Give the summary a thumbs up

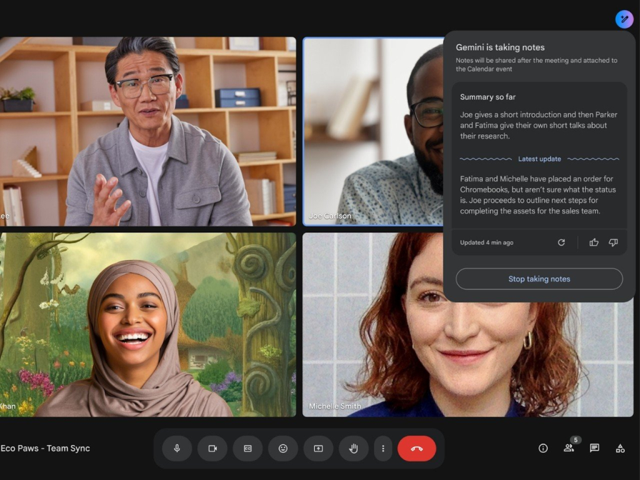593,242
